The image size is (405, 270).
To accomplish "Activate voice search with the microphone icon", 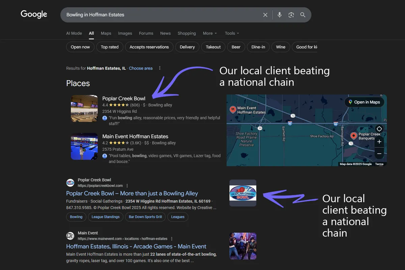I will point(279,15).
